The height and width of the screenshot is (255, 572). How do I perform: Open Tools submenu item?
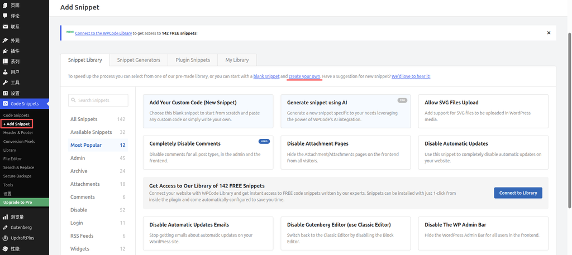(8, 185)
